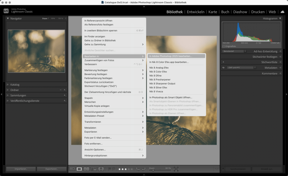
Task: Select Nik 8 Silver Efex entry
Action: [158, 87]
